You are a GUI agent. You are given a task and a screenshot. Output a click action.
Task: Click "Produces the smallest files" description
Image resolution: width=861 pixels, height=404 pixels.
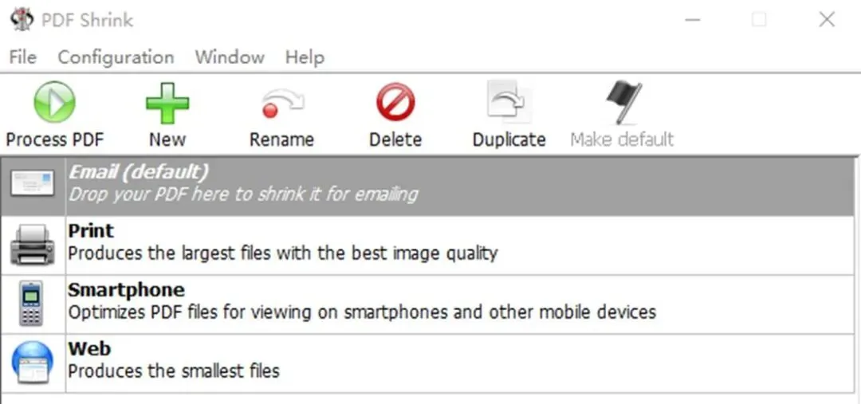click(174, 371)
